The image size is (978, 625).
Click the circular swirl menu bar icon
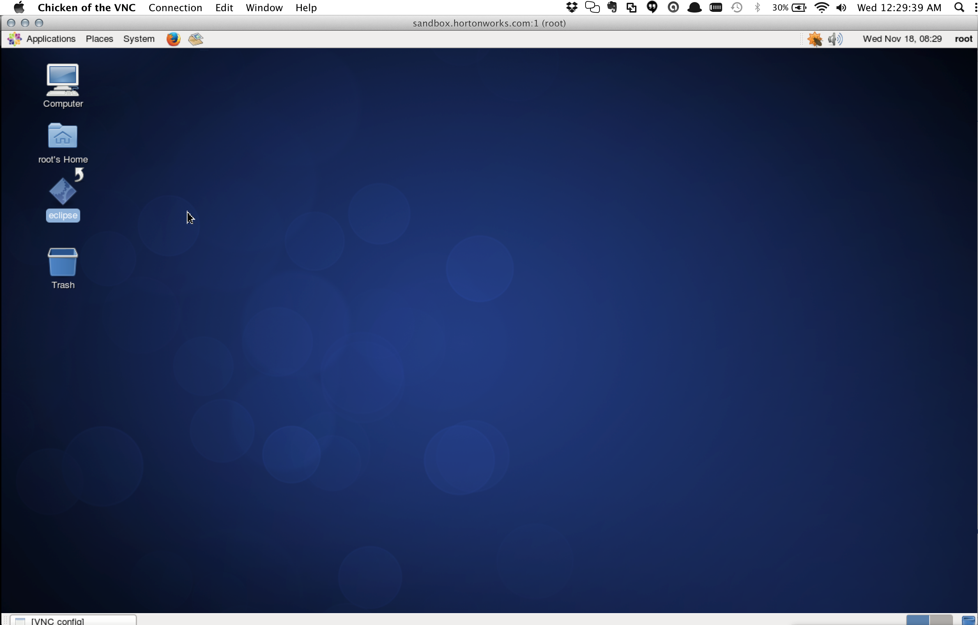pos(673,7)
